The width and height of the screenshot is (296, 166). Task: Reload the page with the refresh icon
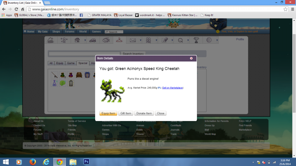(16, 9)
